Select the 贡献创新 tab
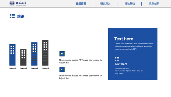This screenshot has width=171, height=97. tap(154, 3)
